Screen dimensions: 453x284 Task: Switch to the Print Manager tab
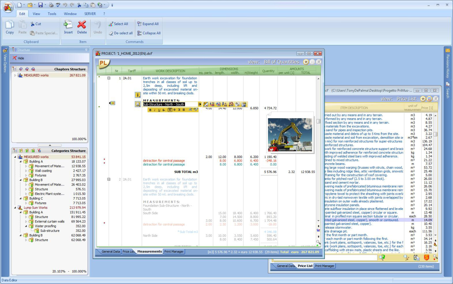click(174, 252)
